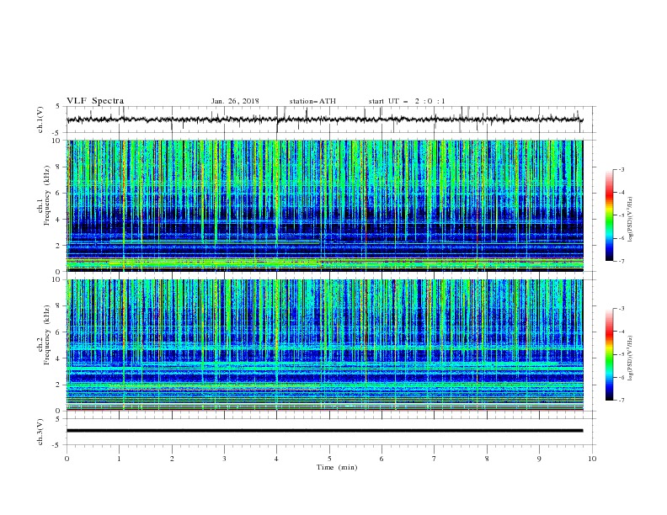667x515 pixels.
Task: Click the 'start UT = 2 :0 :1' label
Action: pos(407,101)
